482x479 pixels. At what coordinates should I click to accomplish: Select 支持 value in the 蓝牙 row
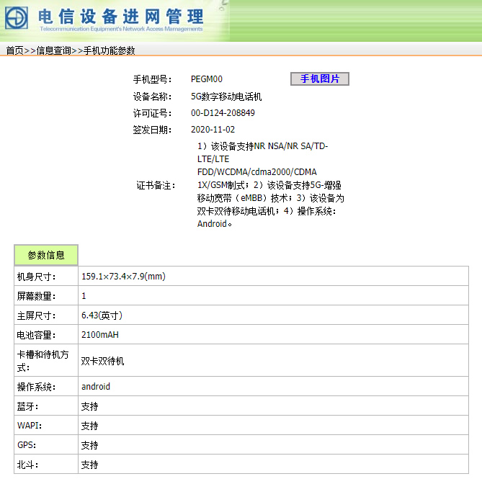[x=89, y=406]
